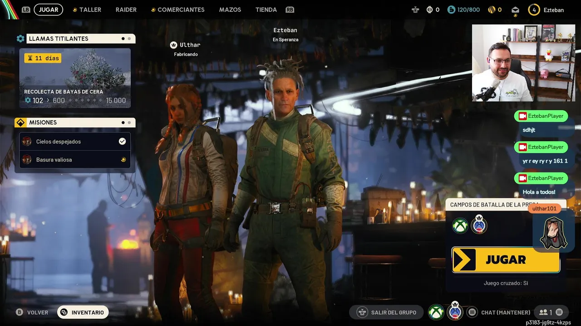Click the Juego cruzado: SI label
This screenshot has height=326, width=581.
506,283
